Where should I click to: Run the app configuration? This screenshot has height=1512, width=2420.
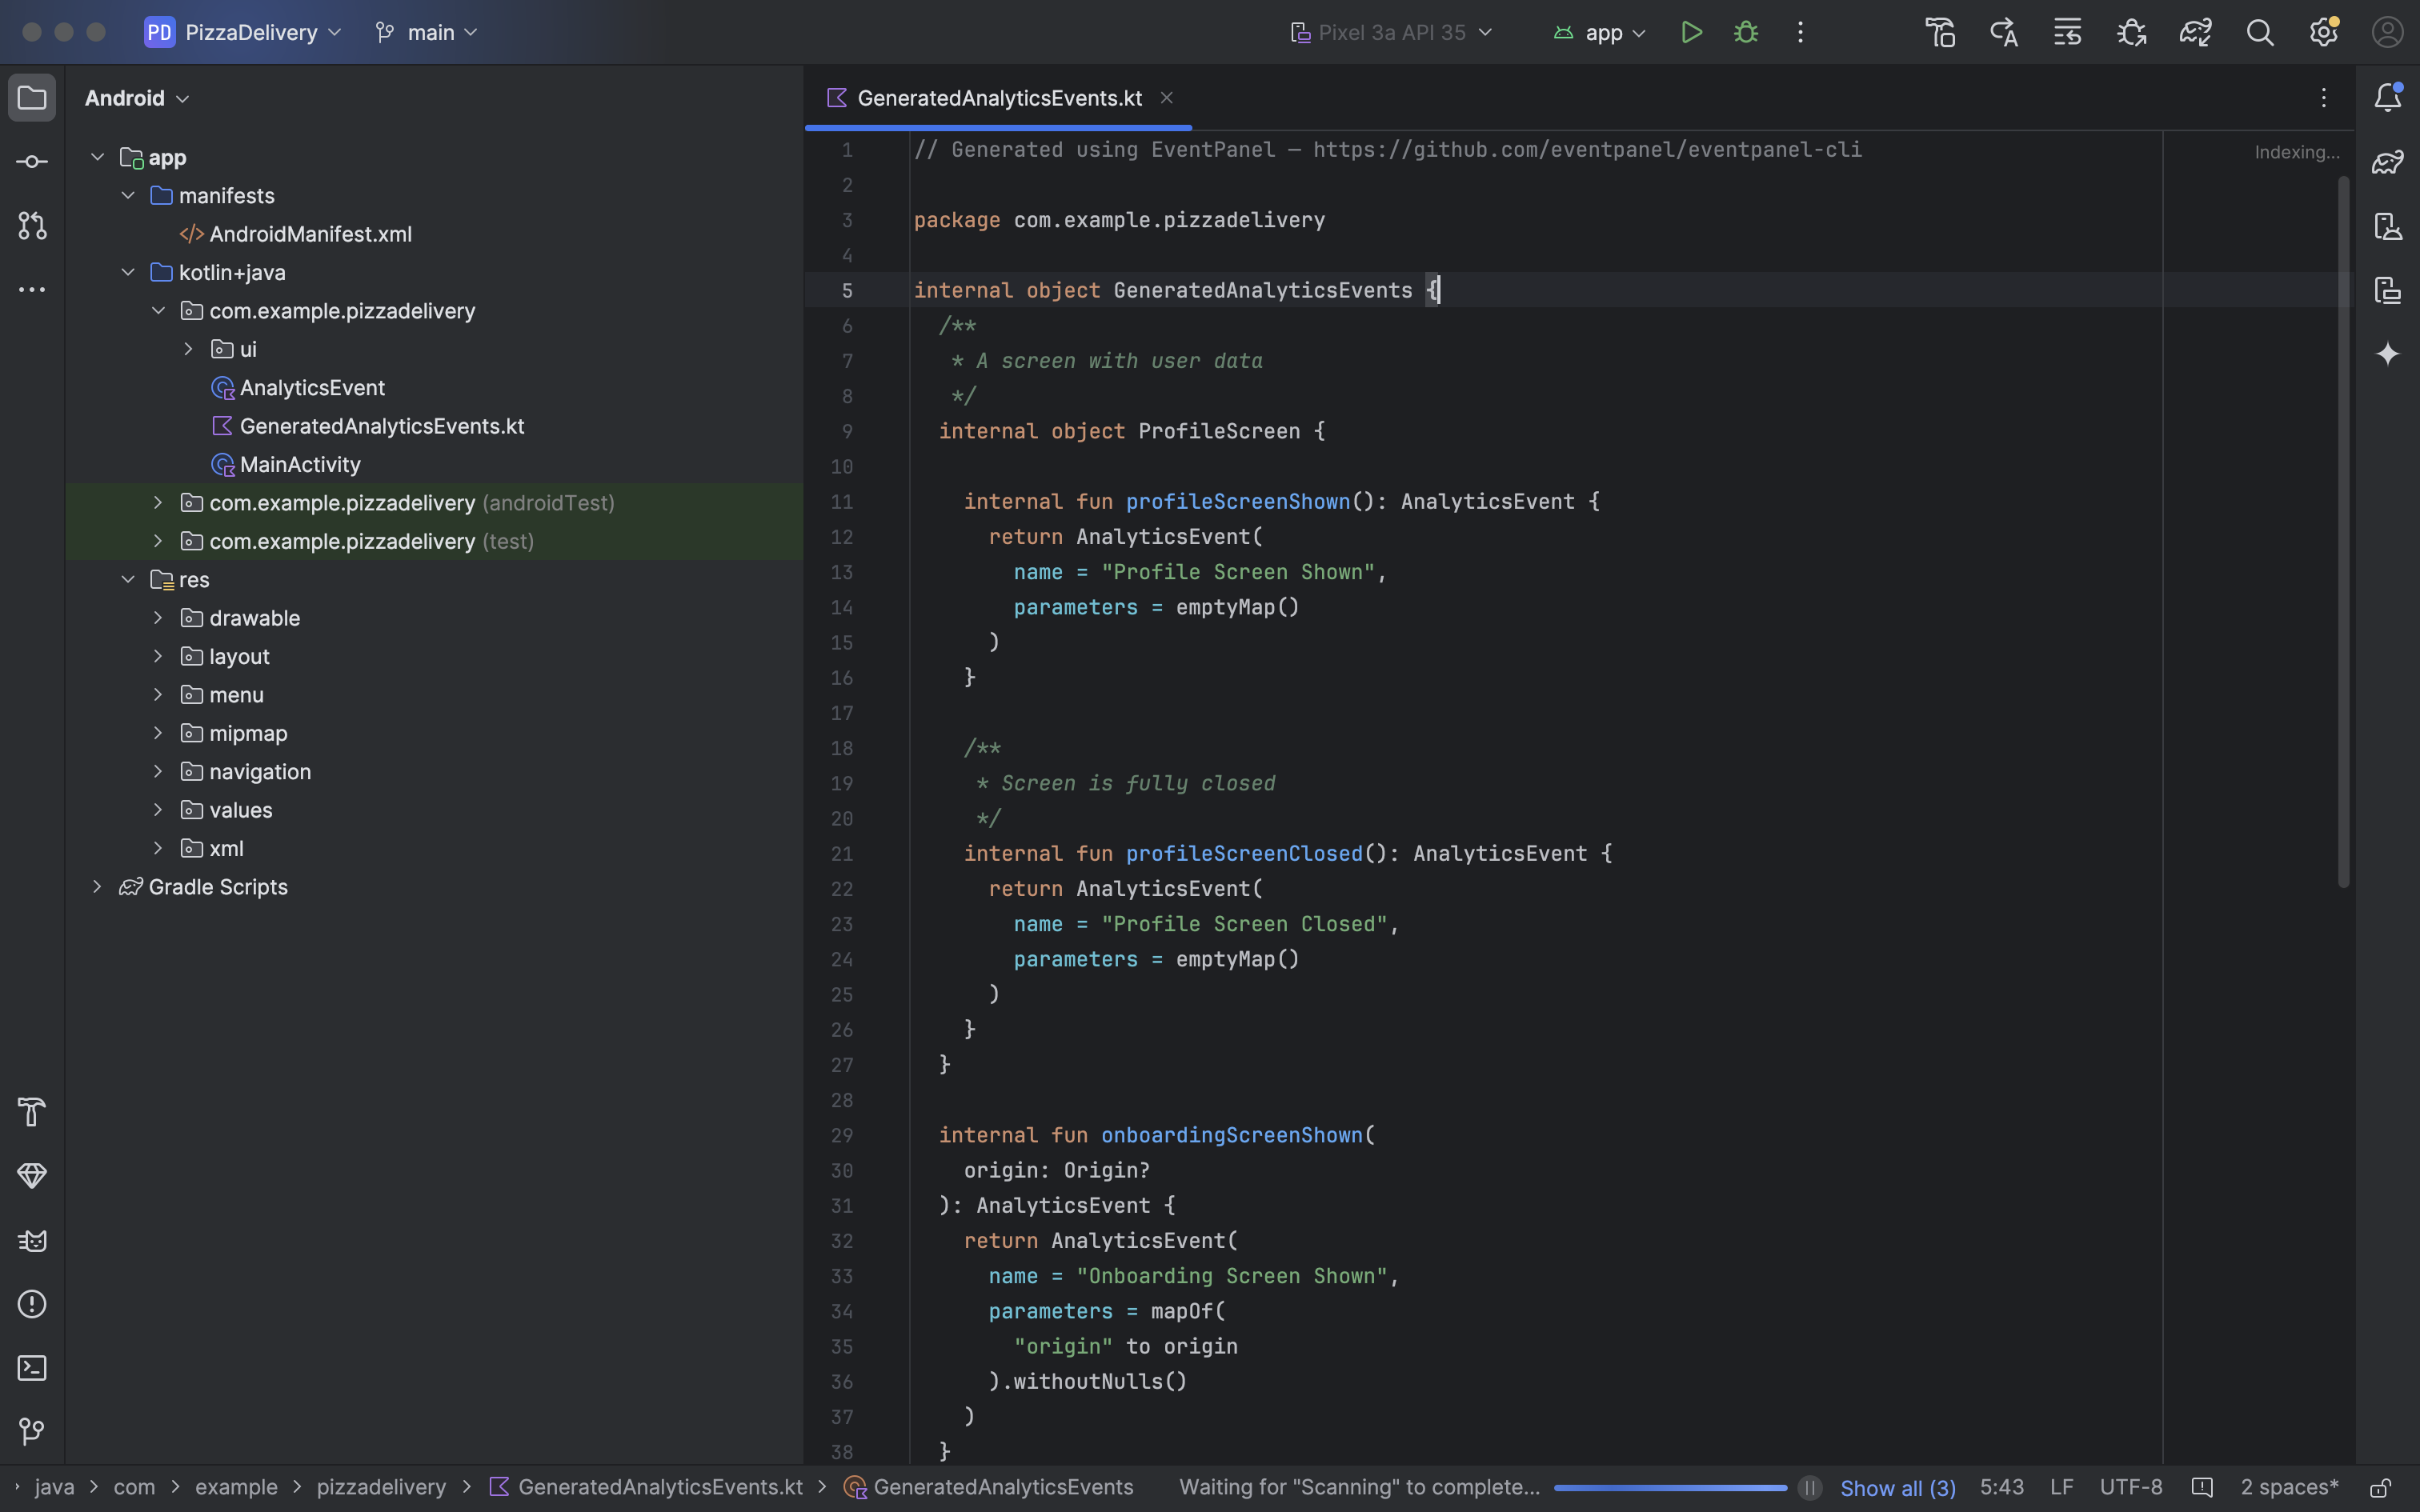coord(1691,33)
